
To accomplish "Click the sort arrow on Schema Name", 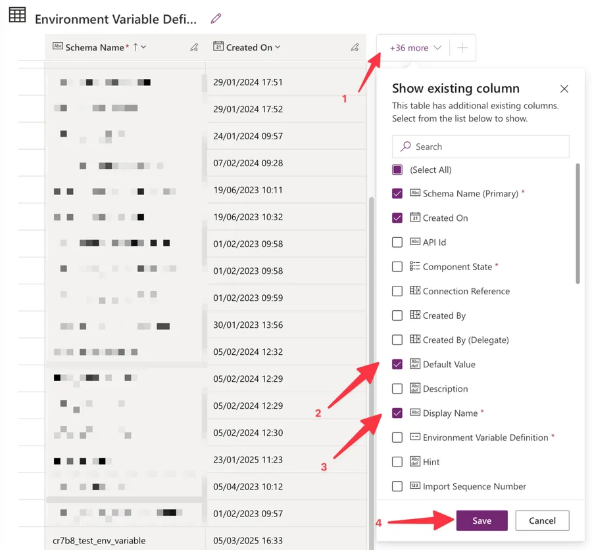I will point(136,47).
